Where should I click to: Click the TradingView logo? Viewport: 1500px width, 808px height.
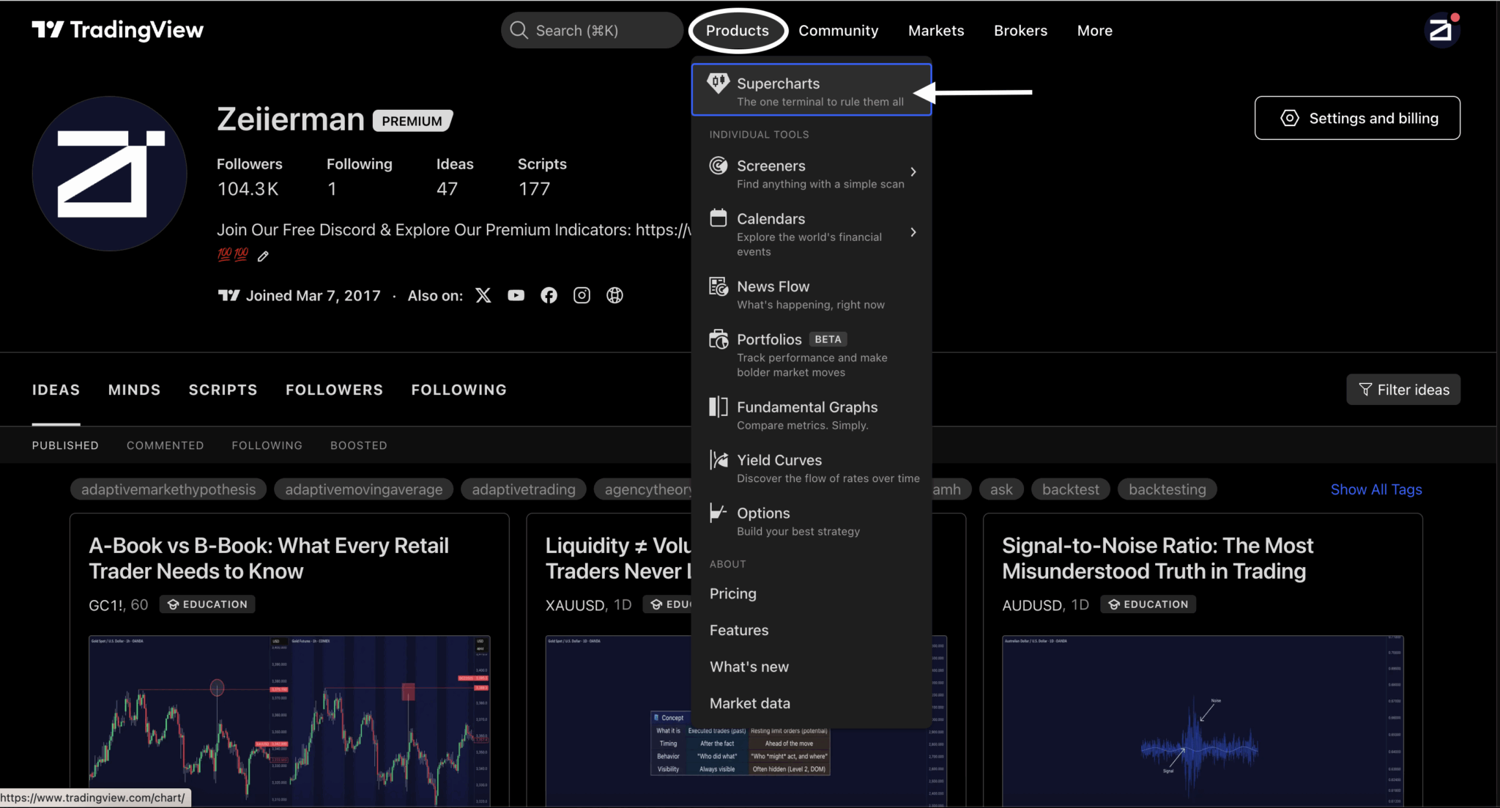click(117, 30)
